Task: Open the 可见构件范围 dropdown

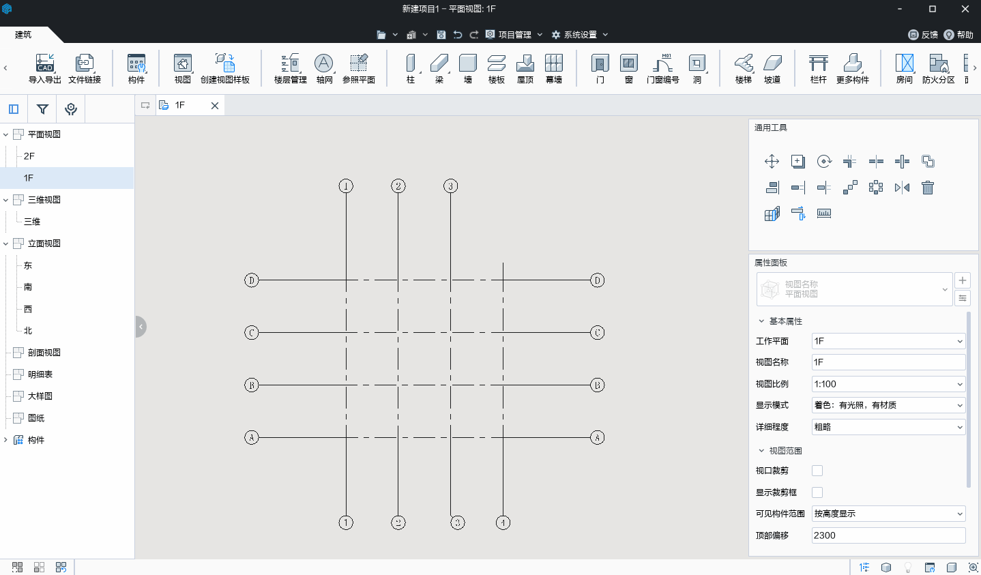Action: click(888, 514)
